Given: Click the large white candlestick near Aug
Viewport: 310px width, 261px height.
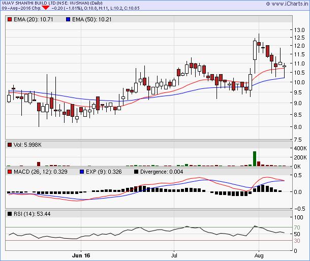Looking at the screenshot, I should coord(255,50).
